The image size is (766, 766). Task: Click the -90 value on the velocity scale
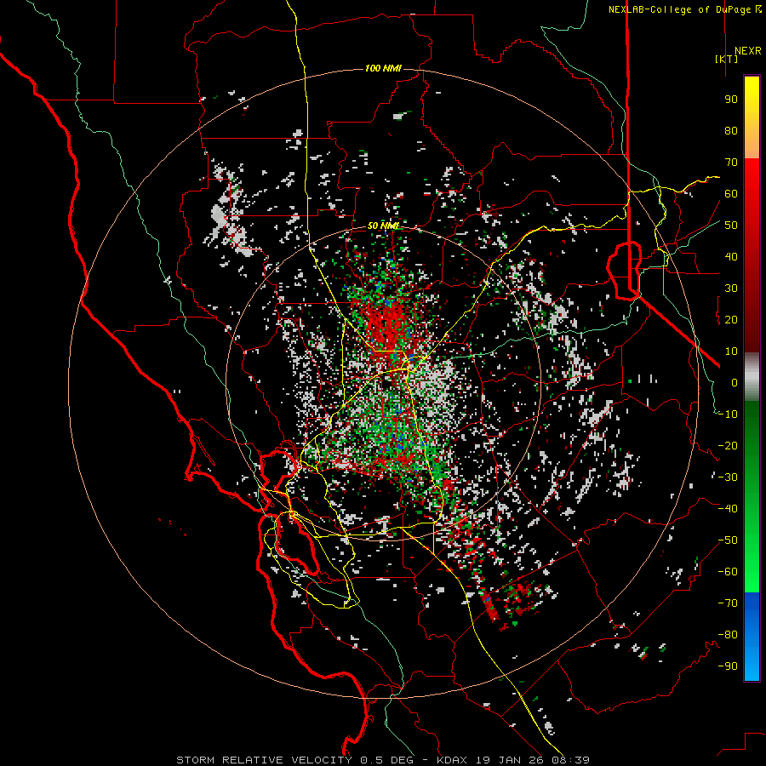(728, 666)
